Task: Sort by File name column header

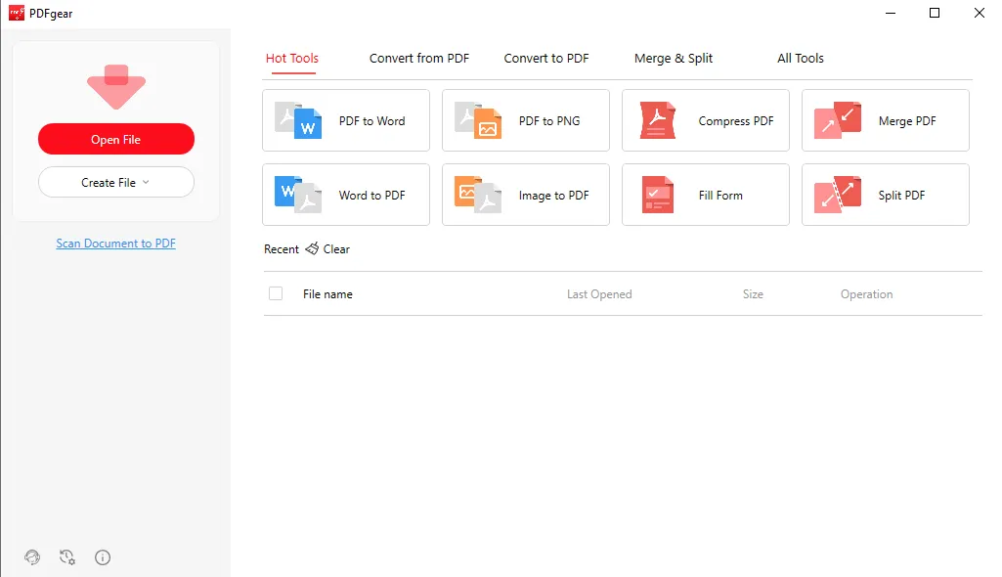Action: [327, 294]
